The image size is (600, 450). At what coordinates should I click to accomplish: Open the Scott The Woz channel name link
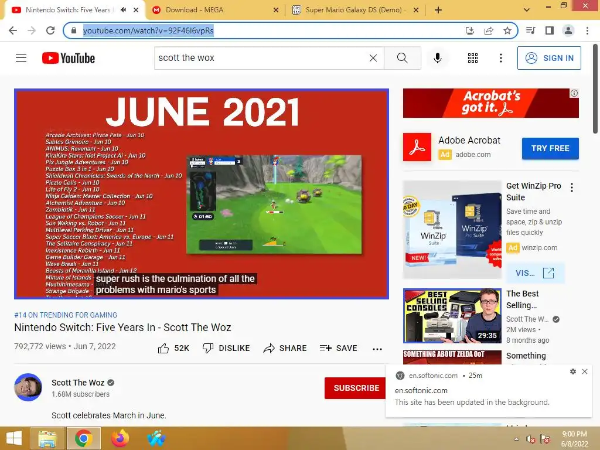click(78, 383)
